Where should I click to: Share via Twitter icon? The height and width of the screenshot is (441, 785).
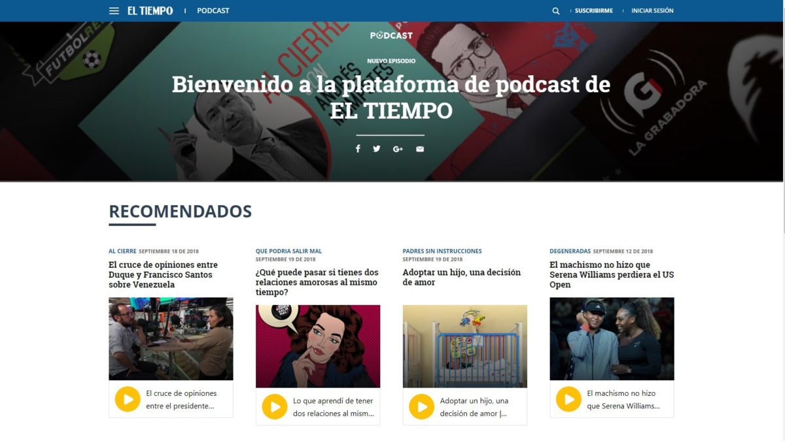click(377, 149)
